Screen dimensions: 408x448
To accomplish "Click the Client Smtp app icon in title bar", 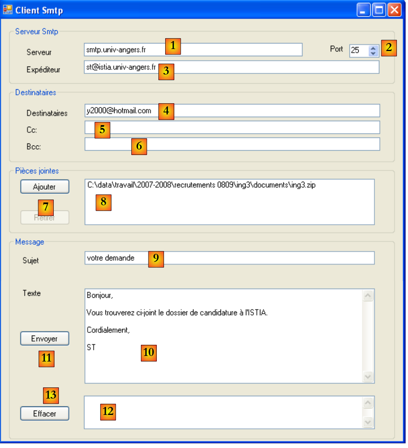I will point(8,10).
